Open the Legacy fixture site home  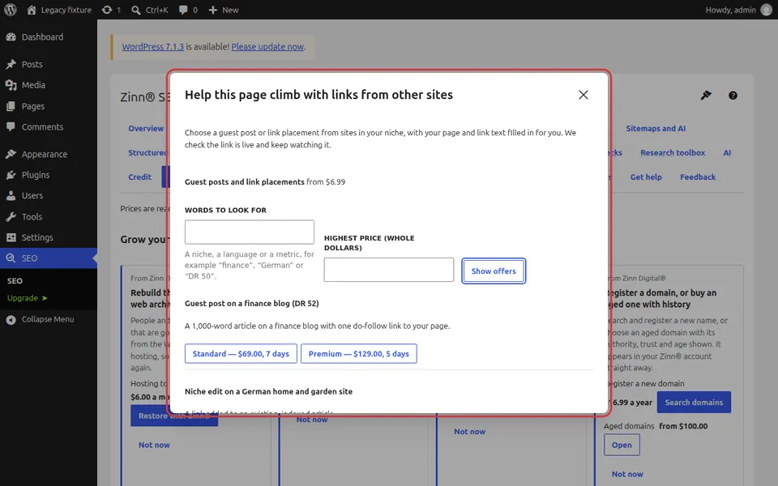59,10
